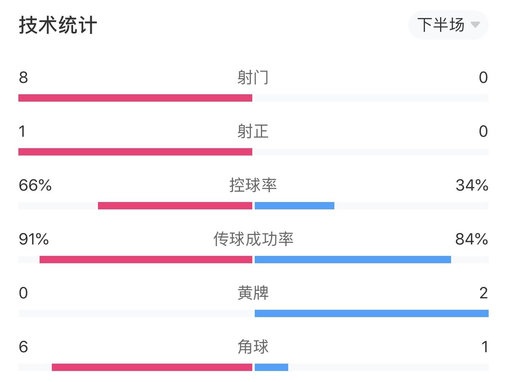This screenshot has width=507, height=382.
Task: Click the blue 34% possession bar
Action: tap(294, 206)
